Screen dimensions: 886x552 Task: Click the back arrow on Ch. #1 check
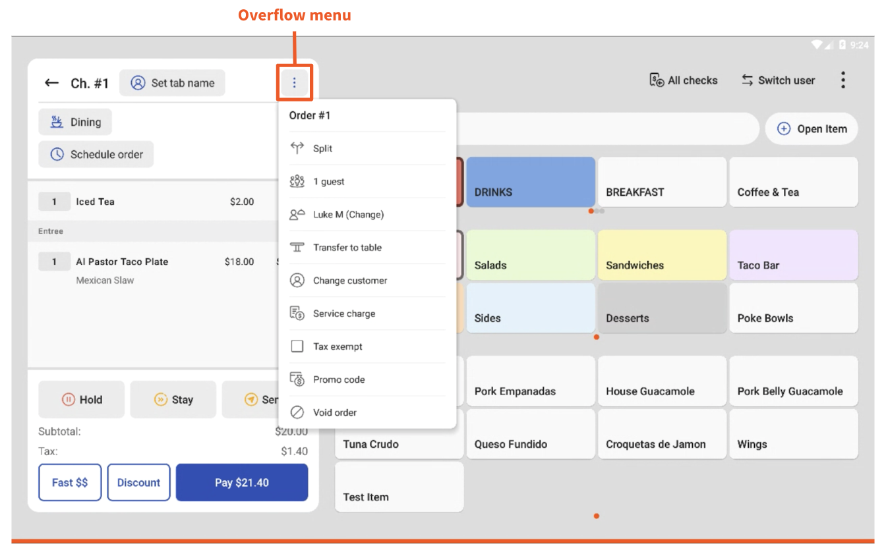51,82
